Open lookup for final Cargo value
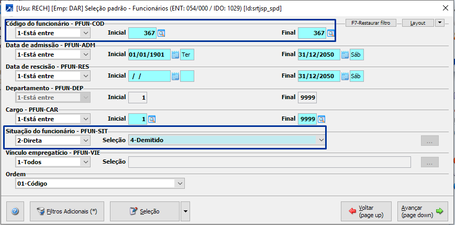This screenshot has height=225, width=455. (321, 119)
